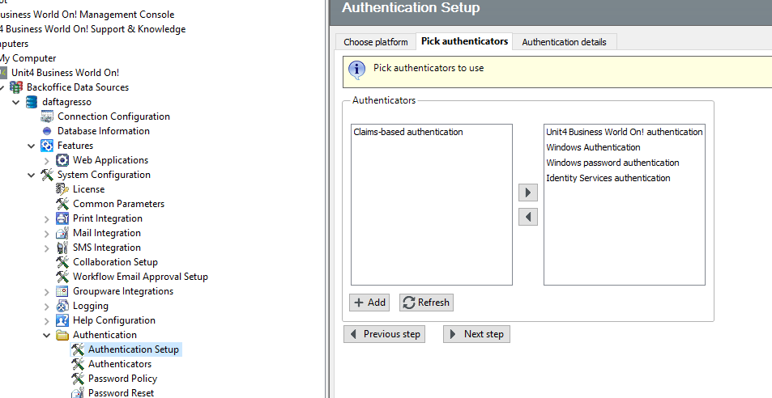Click the Logging icon in tree

[x=62, y=306]
